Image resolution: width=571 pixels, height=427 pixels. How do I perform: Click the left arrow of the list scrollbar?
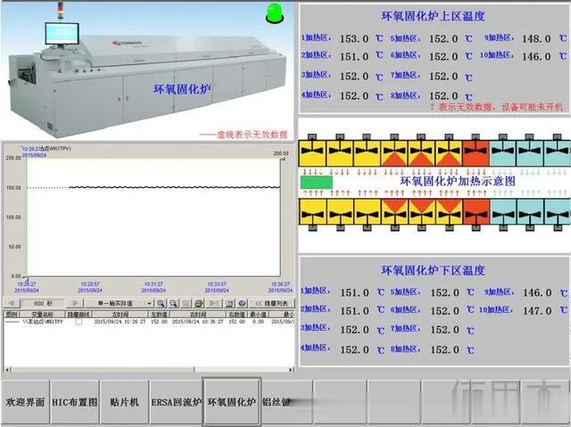pos(7,369)
